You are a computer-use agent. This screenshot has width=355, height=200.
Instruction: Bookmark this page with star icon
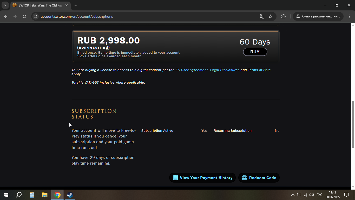pyautogui.click(x=270, y=16)
